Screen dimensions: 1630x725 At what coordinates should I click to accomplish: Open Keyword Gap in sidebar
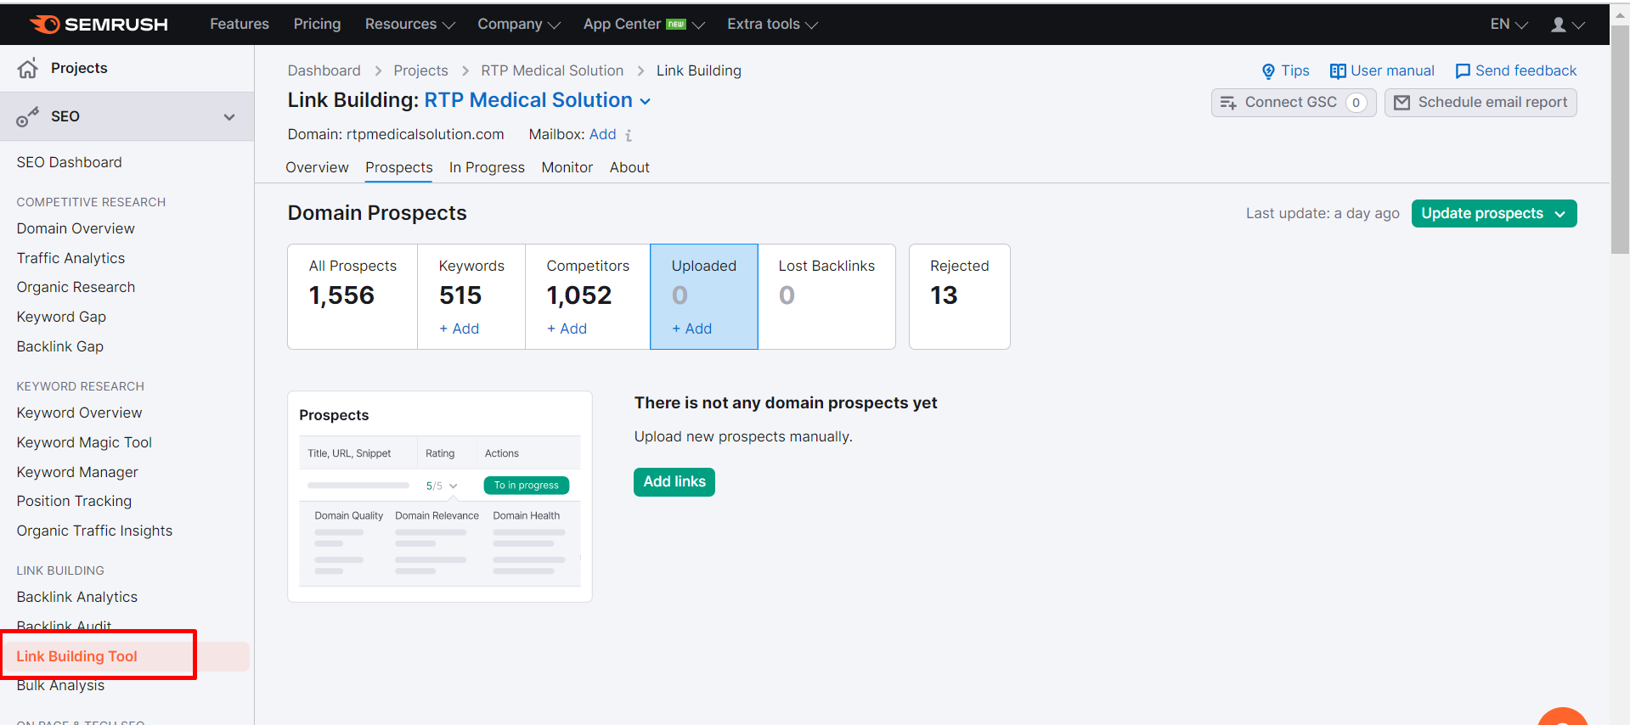[x=61, y=318]
